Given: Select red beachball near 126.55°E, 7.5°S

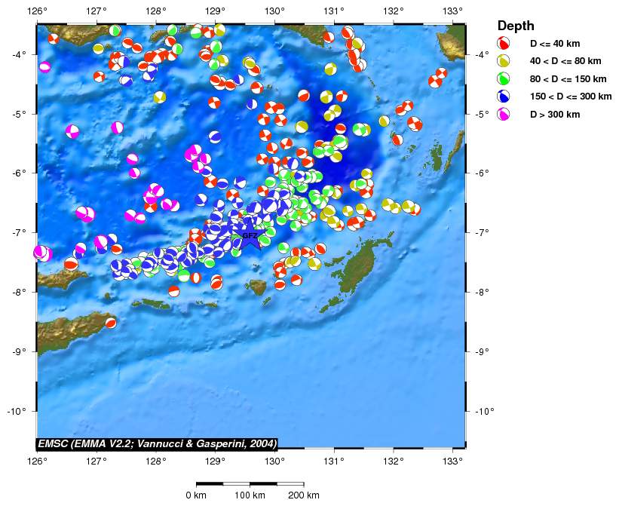Looking at the screenshot, I should click(71, 264).
